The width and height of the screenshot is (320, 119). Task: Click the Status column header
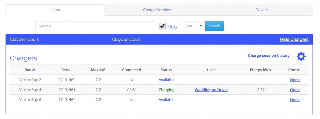(166, 70)
